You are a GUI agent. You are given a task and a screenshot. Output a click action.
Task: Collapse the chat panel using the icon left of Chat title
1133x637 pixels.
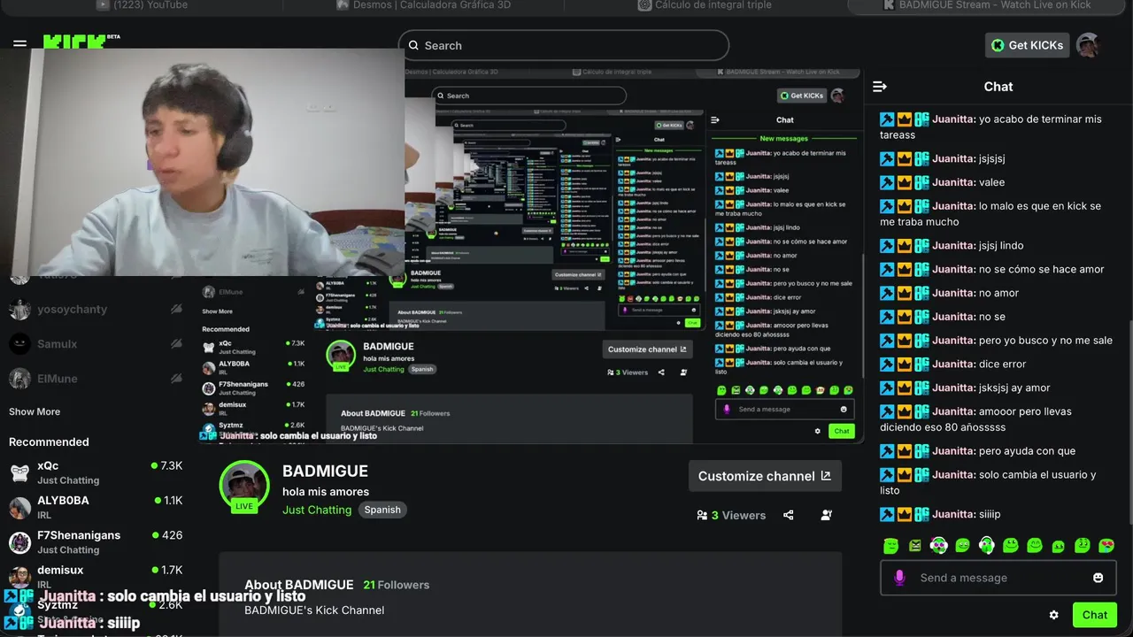[880, 87]
